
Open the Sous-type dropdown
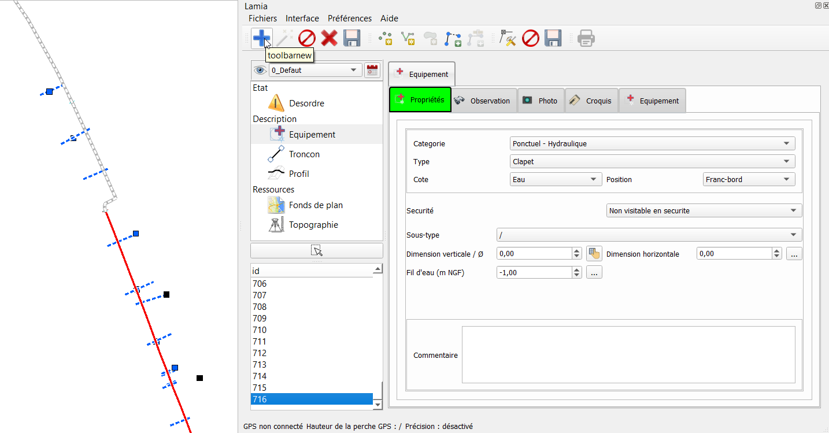(x=649, y=235)
